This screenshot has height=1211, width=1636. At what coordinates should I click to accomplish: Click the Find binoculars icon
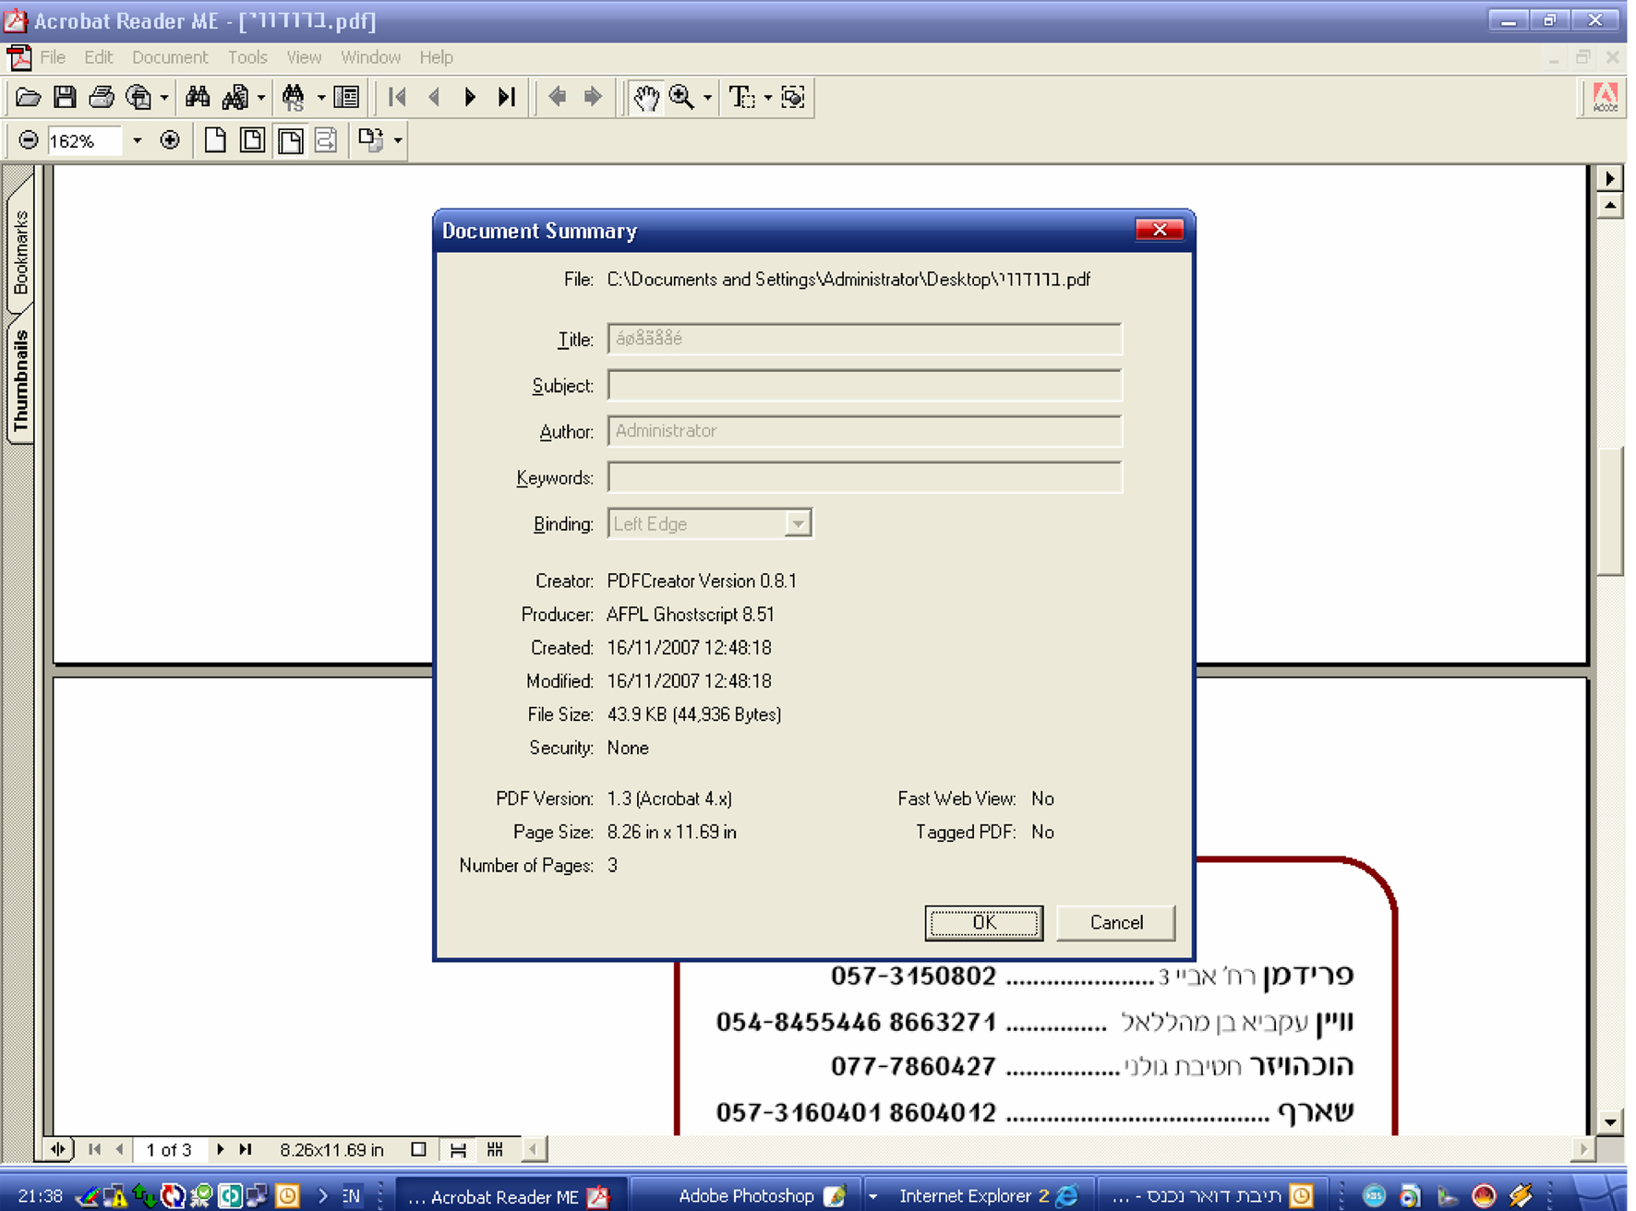[x=198, y=97]
